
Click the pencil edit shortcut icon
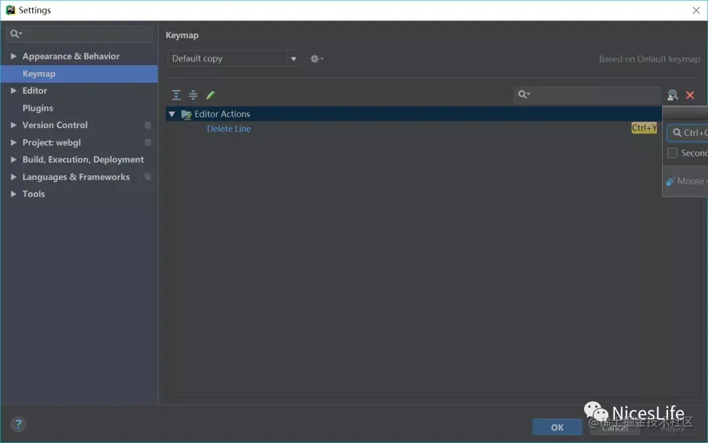tap(210, 95)
